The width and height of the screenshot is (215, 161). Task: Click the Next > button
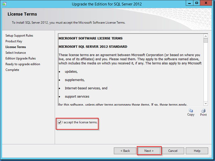pyautogui.click(x=149, y=151)
